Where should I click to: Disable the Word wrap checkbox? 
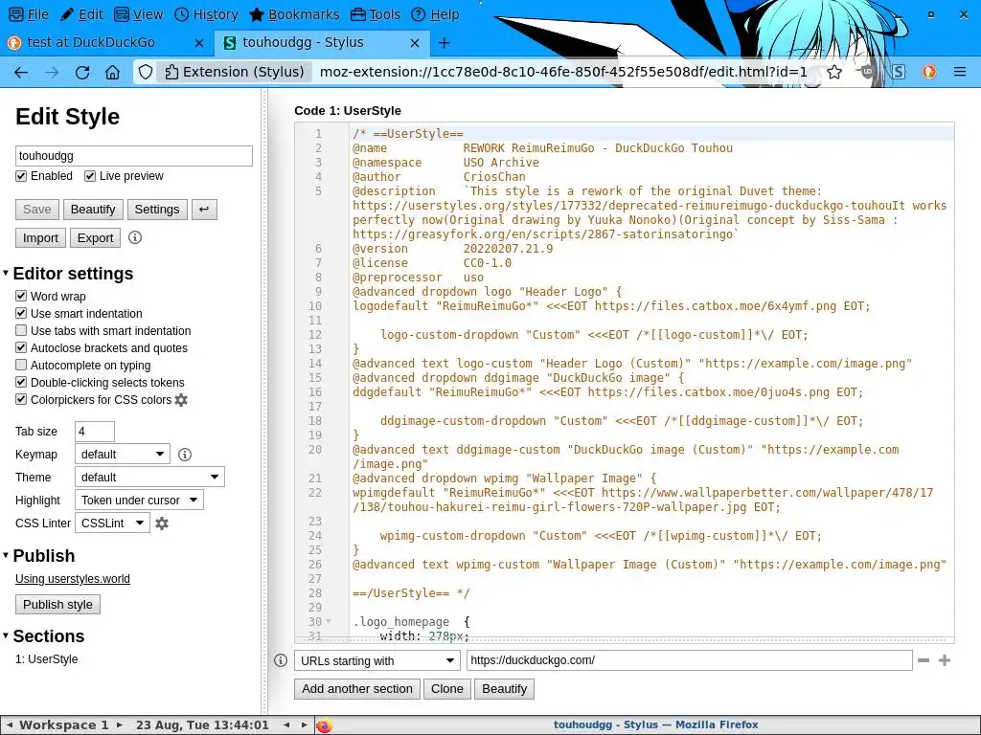(21, 297)
